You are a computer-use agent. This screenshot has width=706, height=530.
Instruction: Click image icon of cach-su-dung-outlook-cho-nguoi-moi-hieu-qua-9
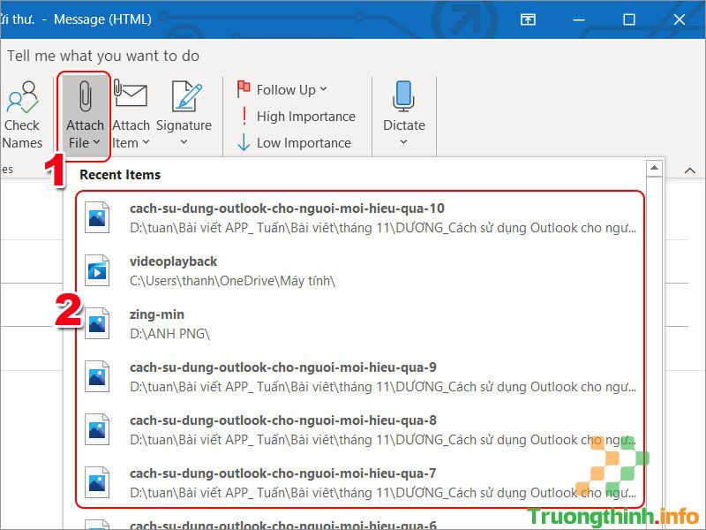97,376
